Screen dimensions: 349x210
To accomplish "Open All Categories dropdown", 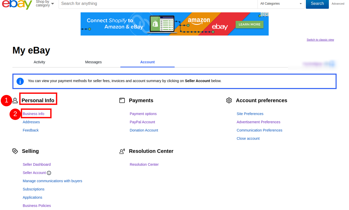I will click(x=281, y=4).
